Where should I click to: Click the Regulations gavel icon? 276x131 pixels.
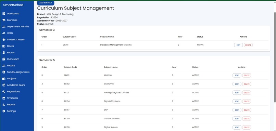(x=4, y=92)
